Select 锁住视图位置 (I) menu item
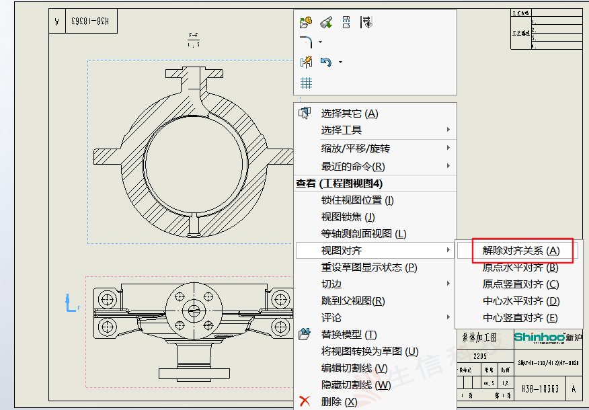589x410 pixels. [x=376, y=200]
